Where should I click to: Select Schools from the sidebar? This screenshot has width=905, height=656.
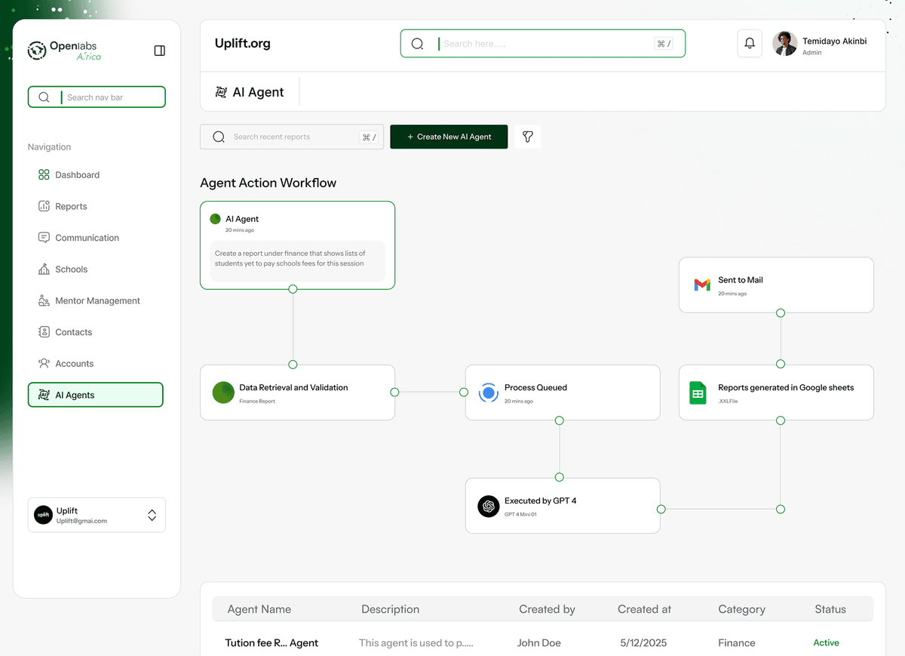tap(71, 269)
